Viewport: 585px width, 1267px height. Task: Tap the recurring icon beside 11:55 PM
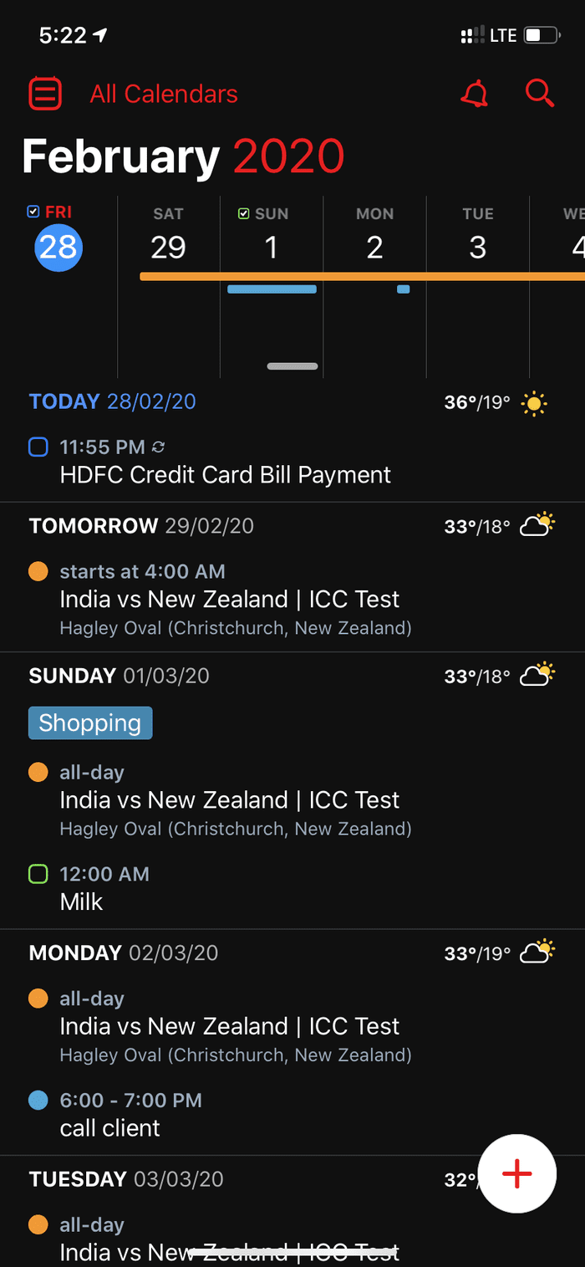159,447
